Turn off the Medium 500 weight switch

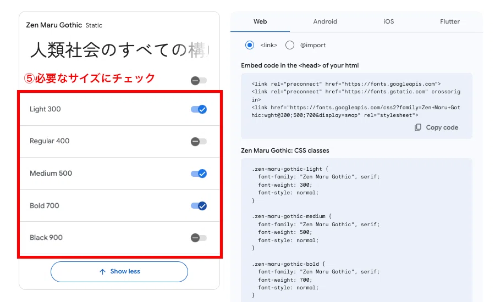click(199, 174)
